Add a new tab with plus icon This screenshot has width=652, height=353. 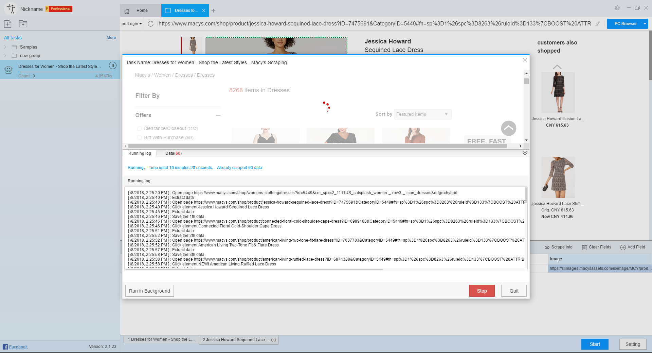213,11
